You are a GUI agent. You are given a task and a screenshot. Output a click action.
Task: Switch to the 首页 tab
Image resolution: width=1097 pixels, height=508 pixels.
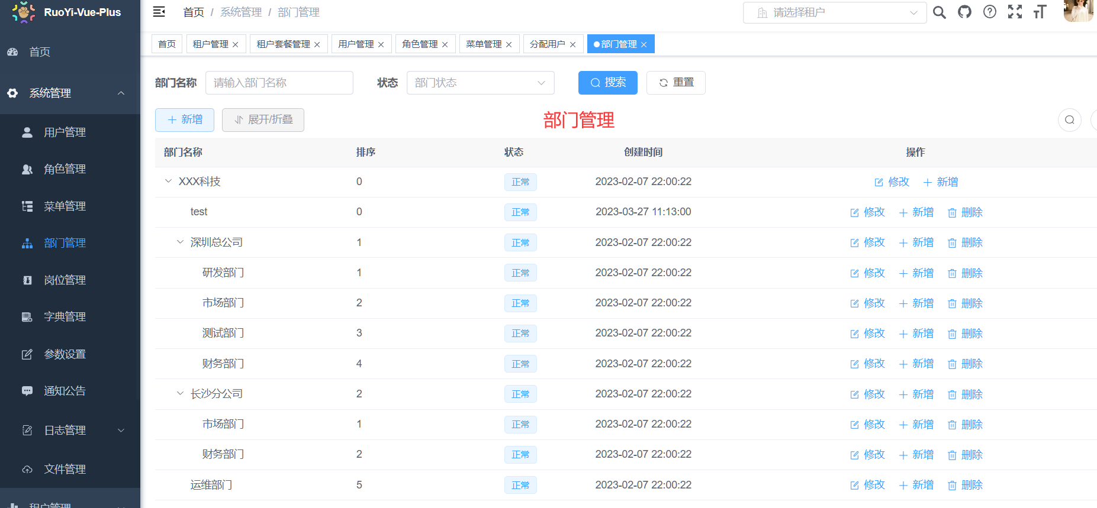pos(167,44)
